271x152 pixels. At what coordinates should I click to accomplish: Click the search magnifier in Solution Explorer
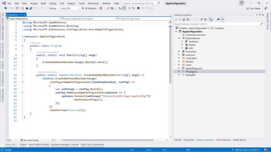click(261, 24)
